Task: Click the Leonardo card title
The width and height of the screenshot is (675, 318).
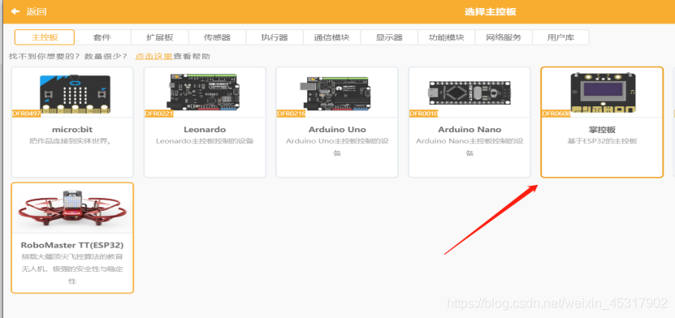Action: pyautogui.click(x=205, y=129)
